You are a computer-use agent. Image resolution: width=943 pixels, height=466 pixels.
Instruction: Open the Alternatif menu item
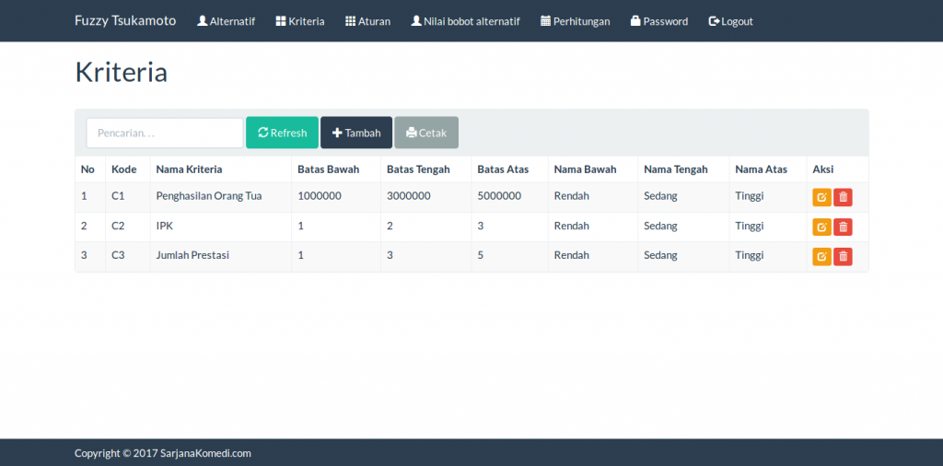227,21
